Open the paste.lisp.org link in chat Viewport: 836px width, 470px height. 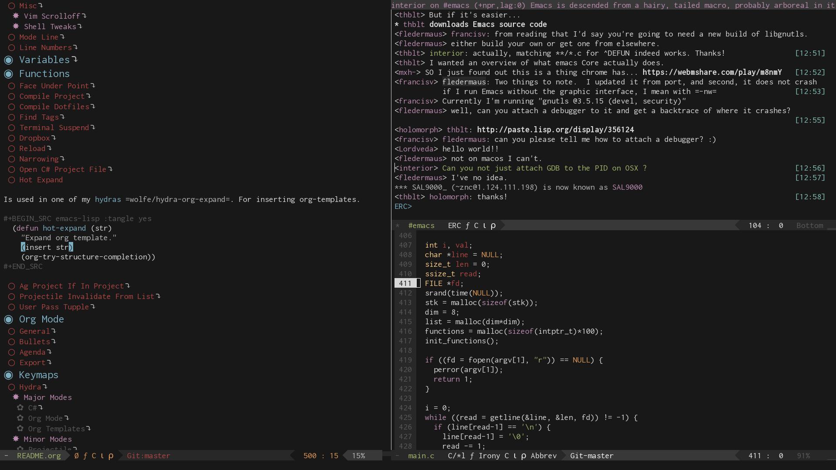[555, 130]
